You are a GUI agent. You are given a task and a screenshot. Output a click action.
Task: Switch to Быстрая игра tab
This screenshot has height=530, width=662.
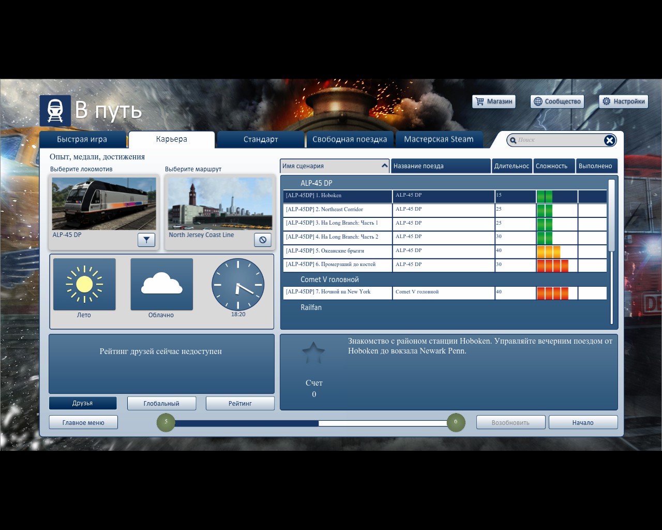pos(83,139)
